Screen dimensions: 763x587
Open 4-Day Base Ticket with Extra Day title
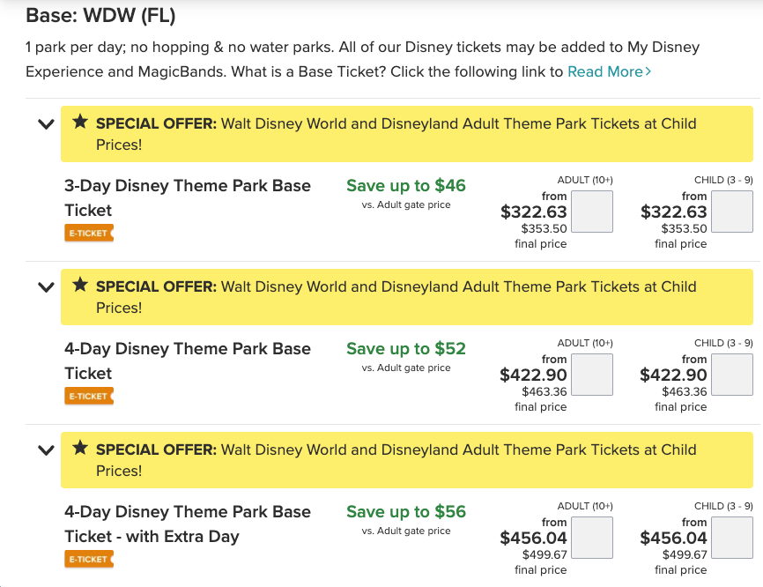187,524
